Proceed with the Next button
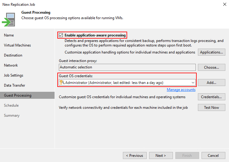229x162 pixels. coord(161,156)
